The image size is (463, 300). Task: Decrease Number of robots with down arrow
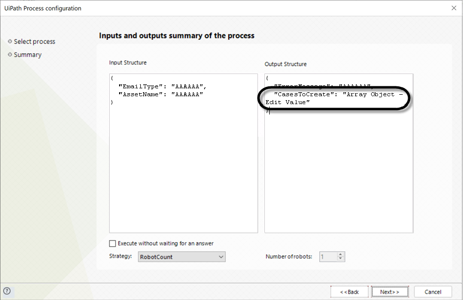pyautogui.click(x=340, y=259)
